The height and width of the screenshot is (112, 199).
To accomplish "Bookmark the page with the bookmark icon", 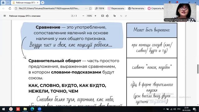I will 90,8.
